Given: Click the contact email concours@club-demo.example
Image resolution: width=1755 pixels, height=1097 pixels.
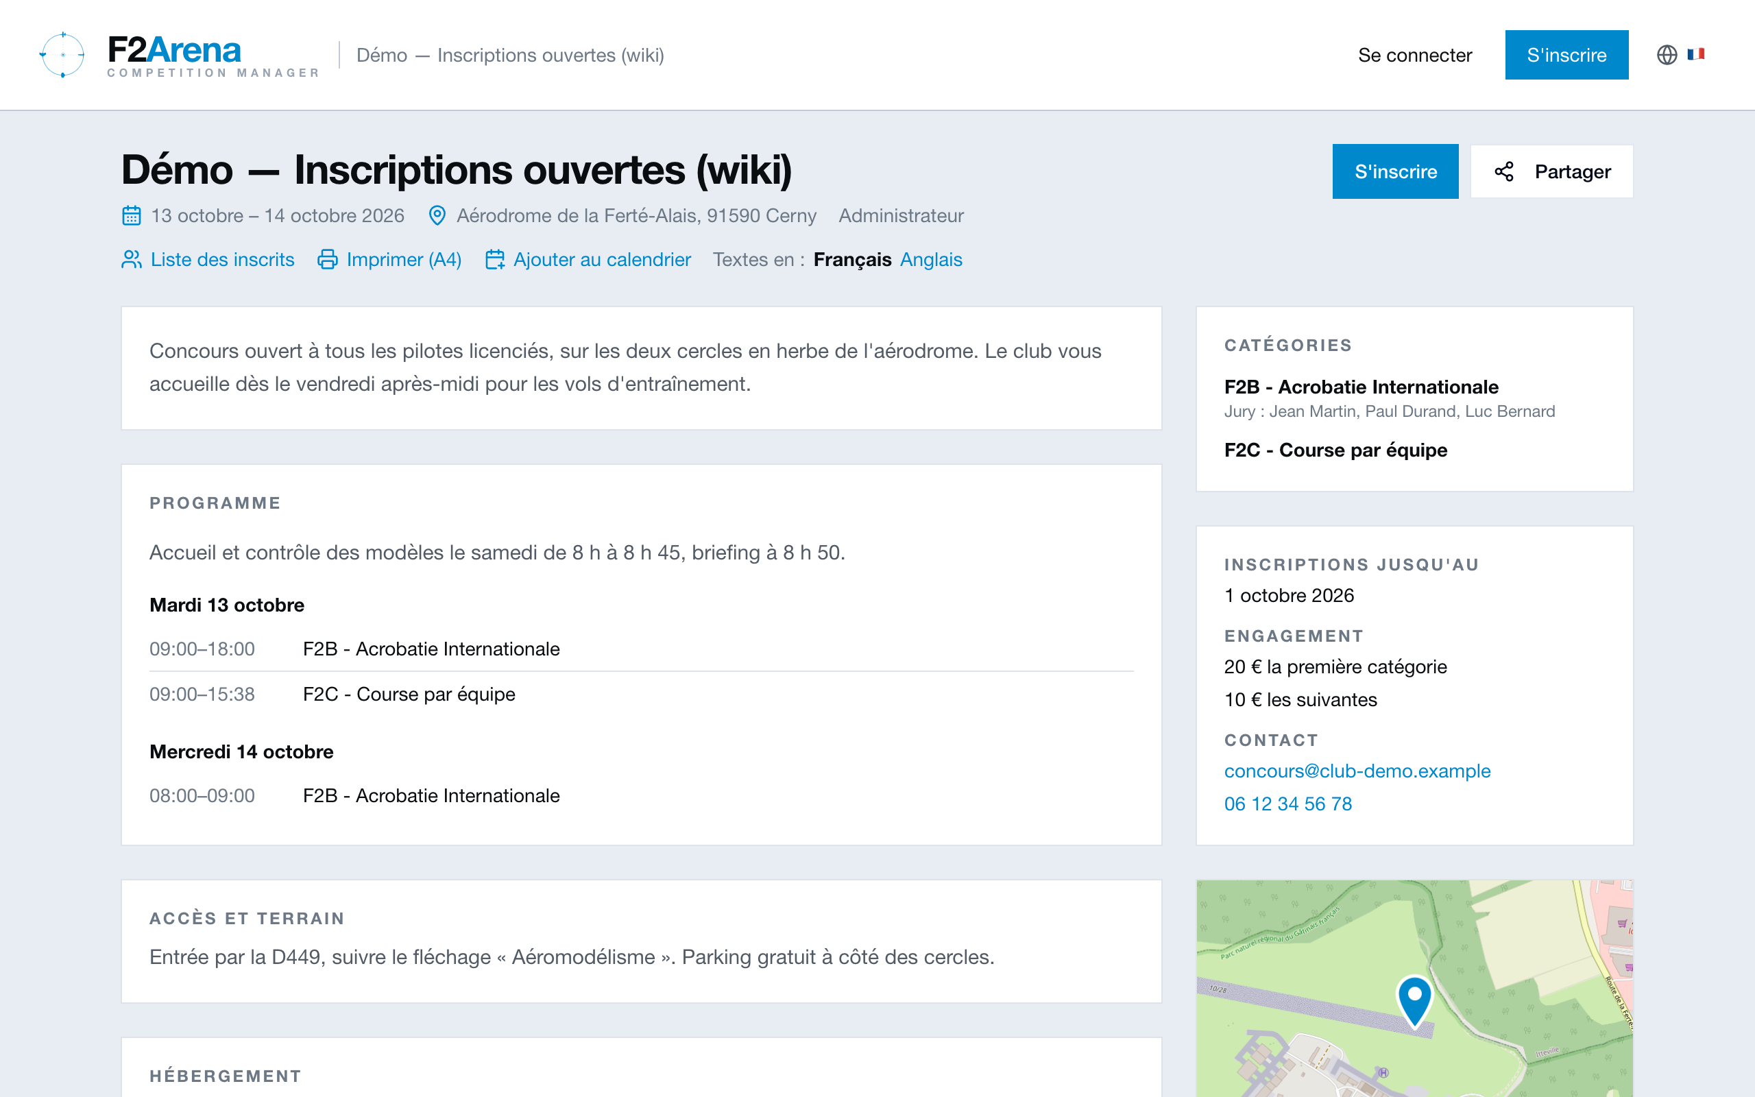Looking at the screenshot, I should tap(1357, 771).
